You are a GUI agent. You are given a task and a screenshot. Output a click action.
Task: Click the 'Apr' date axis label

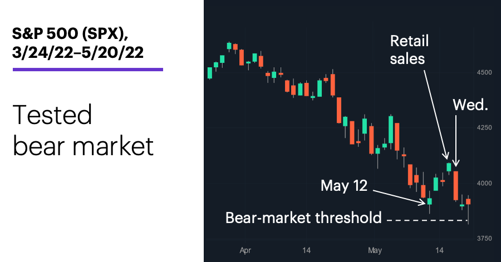tap(245, 250)
